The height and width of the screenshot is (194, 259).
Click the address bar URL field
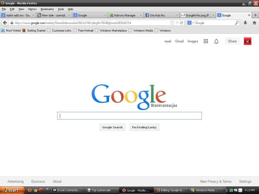92,23
